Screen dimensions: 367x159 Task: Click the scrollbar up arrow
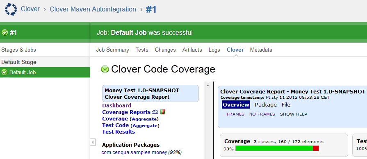coord(207,85)
